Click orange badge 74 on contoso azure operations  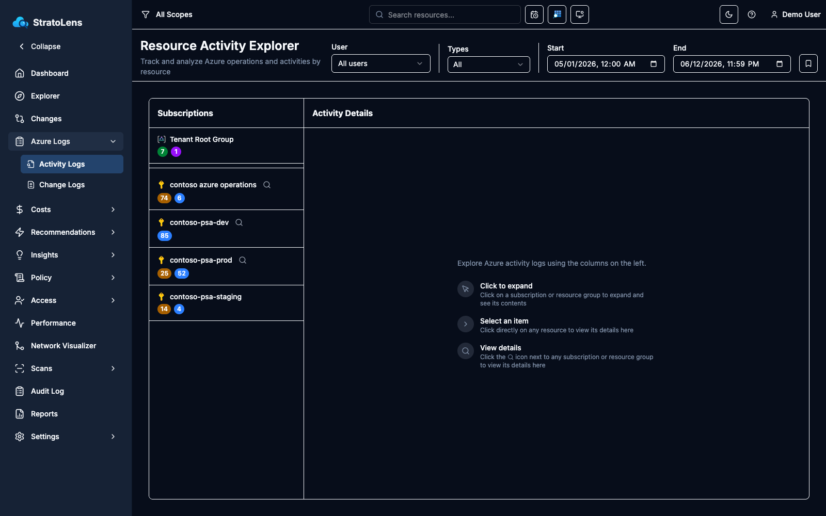(x=164, y=198)
